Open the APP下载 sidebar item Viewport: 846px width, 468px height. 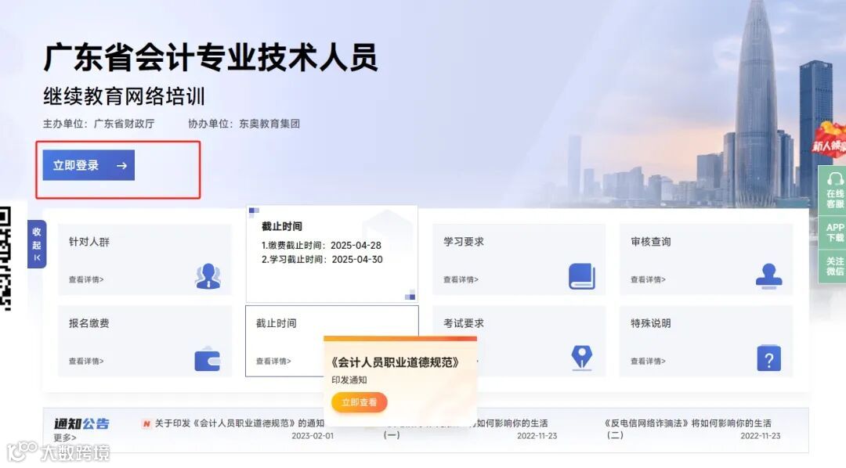tap(835, 232)
